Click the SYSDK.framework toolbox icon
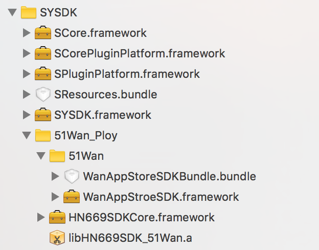This screenshot has height=250, width=319. pos(43,114)
